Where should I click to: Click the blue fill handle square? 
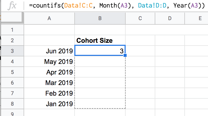click(125, 55)
